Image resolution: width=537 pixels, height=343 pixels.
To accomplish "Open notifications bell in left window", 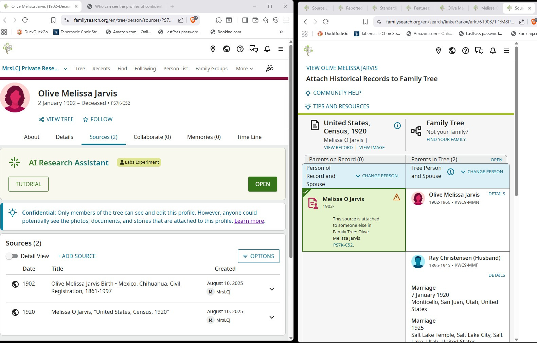I will pos(267,49).
